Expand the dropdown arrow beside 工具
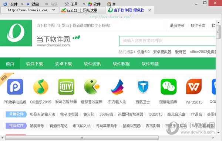This screenshot has width=222, height=141. pyautogui.click(x=84, y=4)
